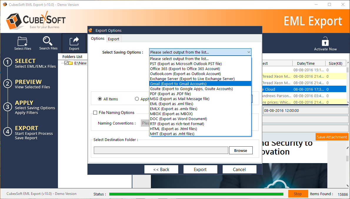Click the step 1 SELECT circle icon
This screenshot has width=350, height=199.
click(x=7, y=62)
